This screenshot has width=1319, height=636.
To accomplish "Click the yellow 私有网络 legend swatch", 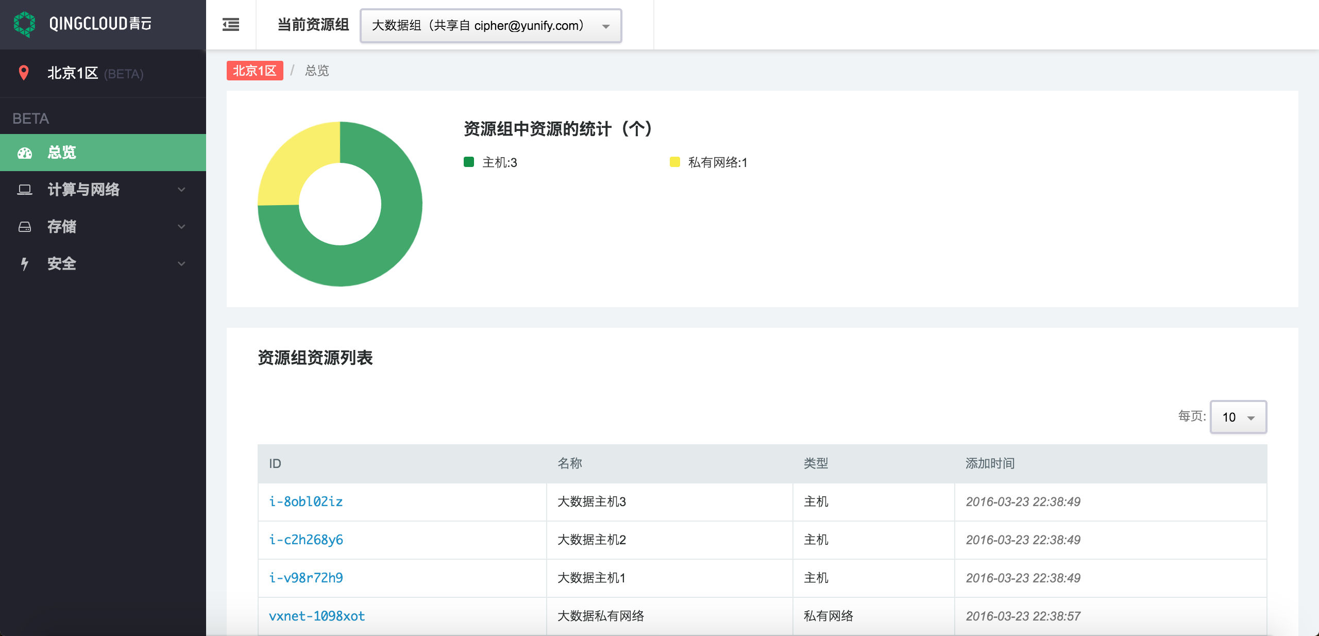I will pos(674,162).
